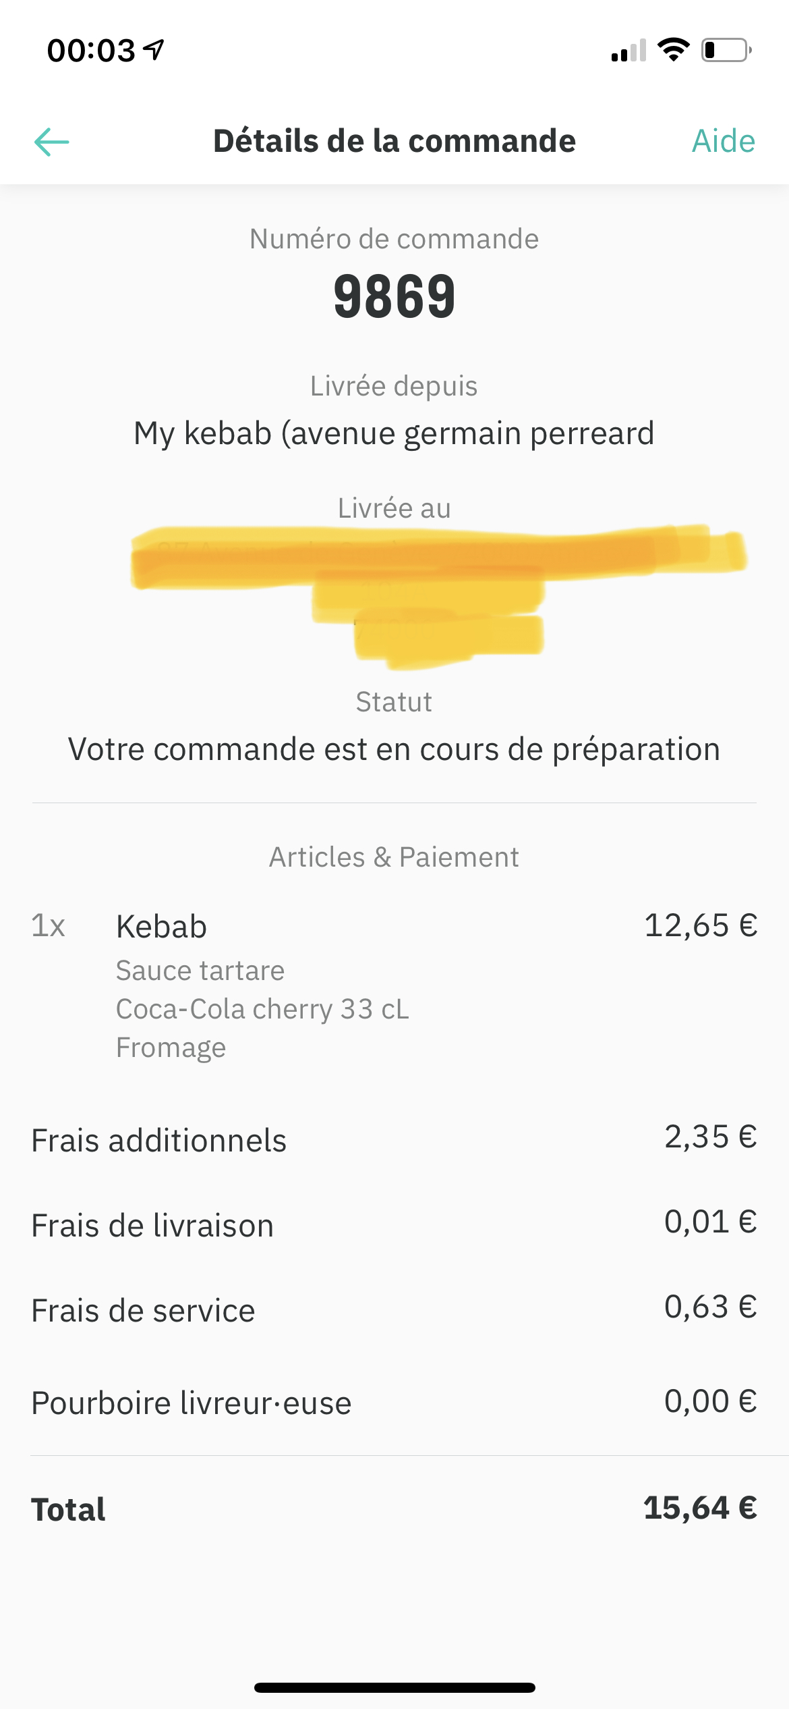Tap the Frais de service row
This screenshot has width=789, height=1709.
point(394,1309)
